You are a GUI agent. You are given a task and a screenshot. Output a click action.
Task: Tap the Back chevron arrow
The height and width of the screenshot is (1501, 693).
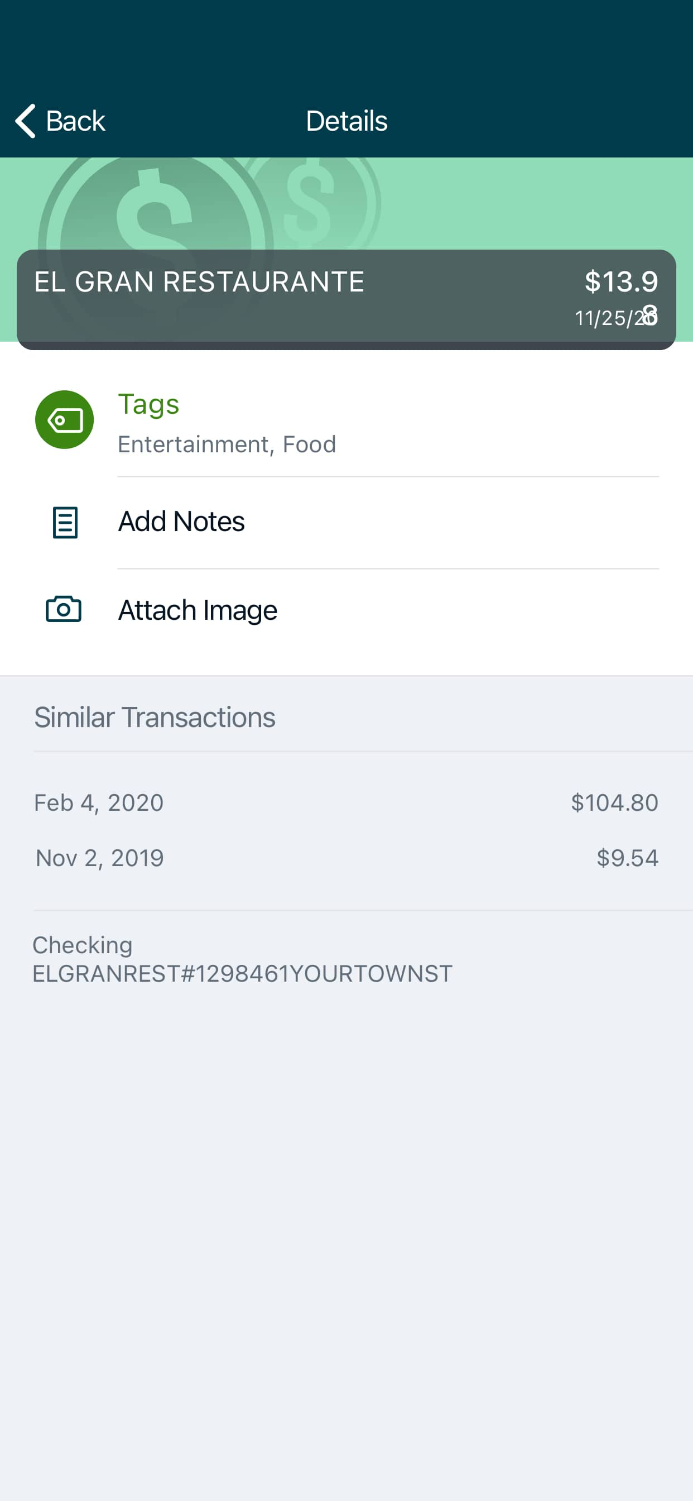click(x=25, y=121)
